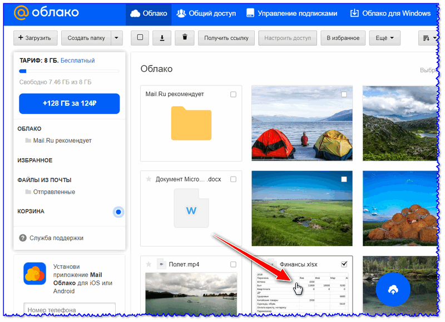Screen dimensions: 445x322
Task: Star the Полет.mp4 file
Action: tap(149, 264)
